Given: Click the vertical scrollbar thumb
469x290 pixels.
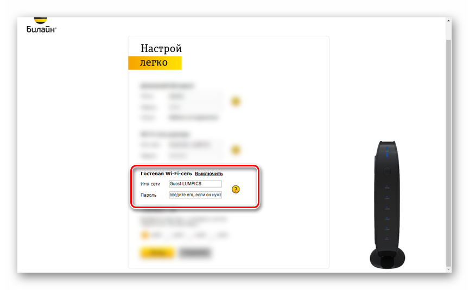Looking at the screenshot, I should [448, 152].
